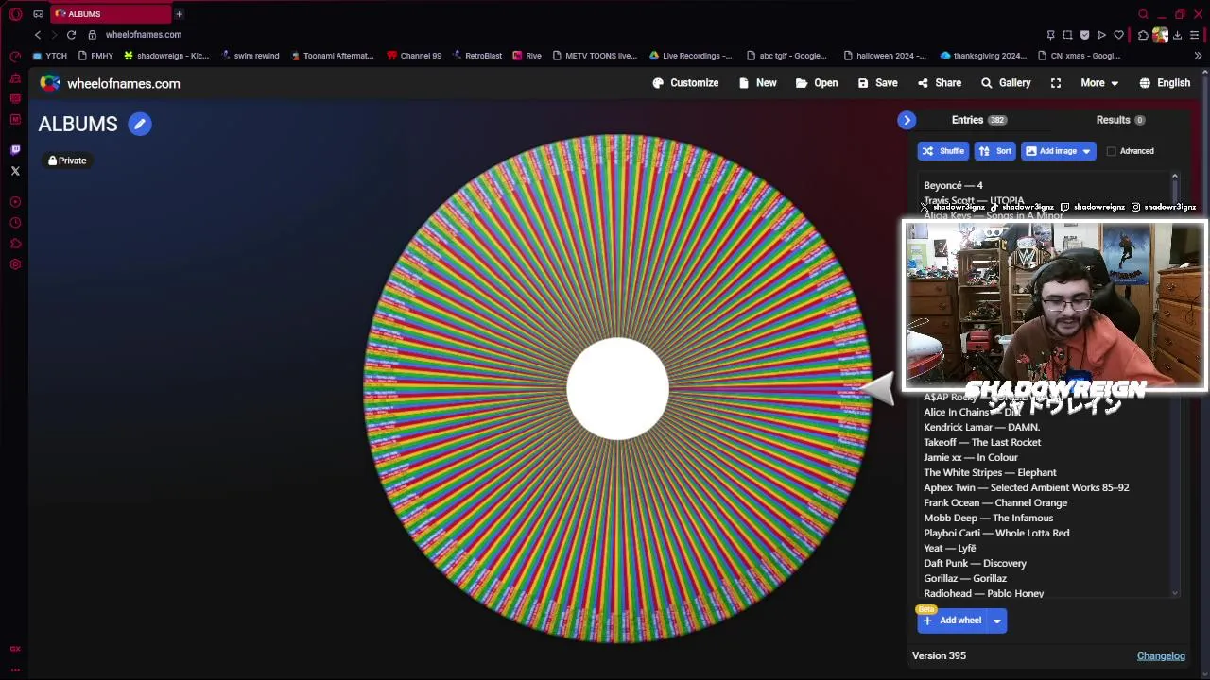Image resolution: width=1210 pixels, height=680 pixels.
Task: Expand the More dropdown menu
Action: (1099, 83)
